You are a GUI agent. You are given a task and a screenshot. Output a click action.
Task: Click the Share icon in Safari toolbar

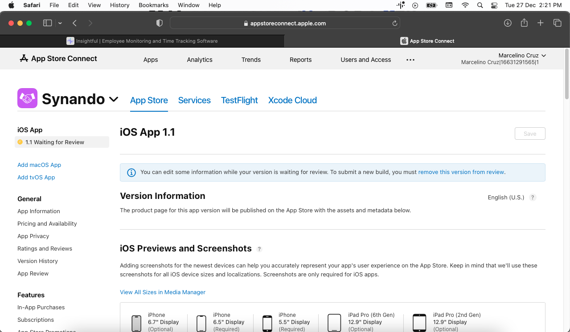524,23
